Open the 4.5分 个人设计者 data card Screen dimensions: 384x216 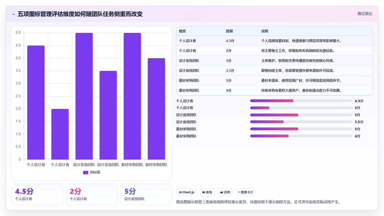[x=37, y=194]
